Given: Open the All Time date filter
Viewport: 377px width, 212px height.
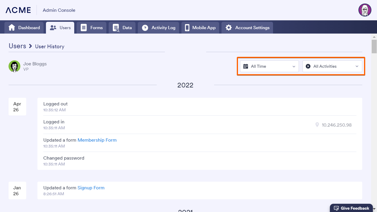Looking at the screenshot, I should [269, 66].
